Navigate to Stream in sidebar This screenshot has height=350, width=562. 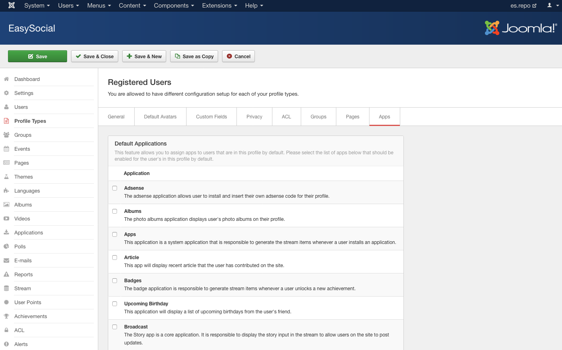22,288
